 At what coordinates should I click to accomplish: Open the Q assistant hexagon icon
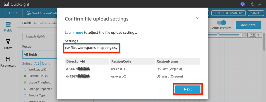[x=243, y=4]
